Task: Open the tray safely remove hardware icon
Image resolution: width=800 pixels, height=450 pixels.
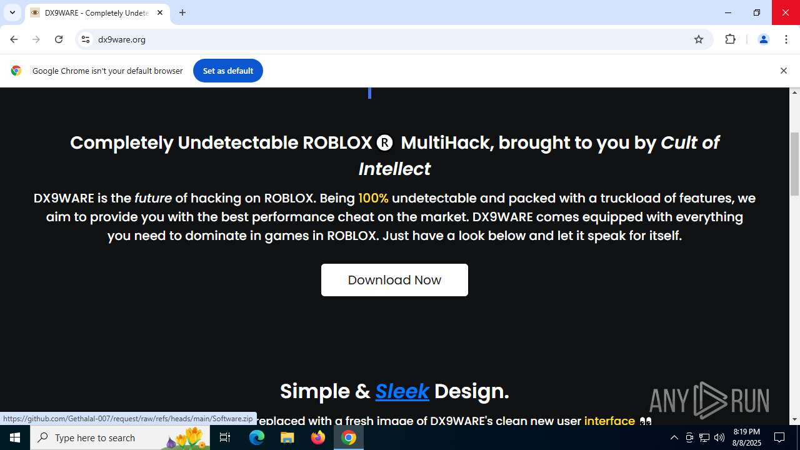Action: point(689,437)
